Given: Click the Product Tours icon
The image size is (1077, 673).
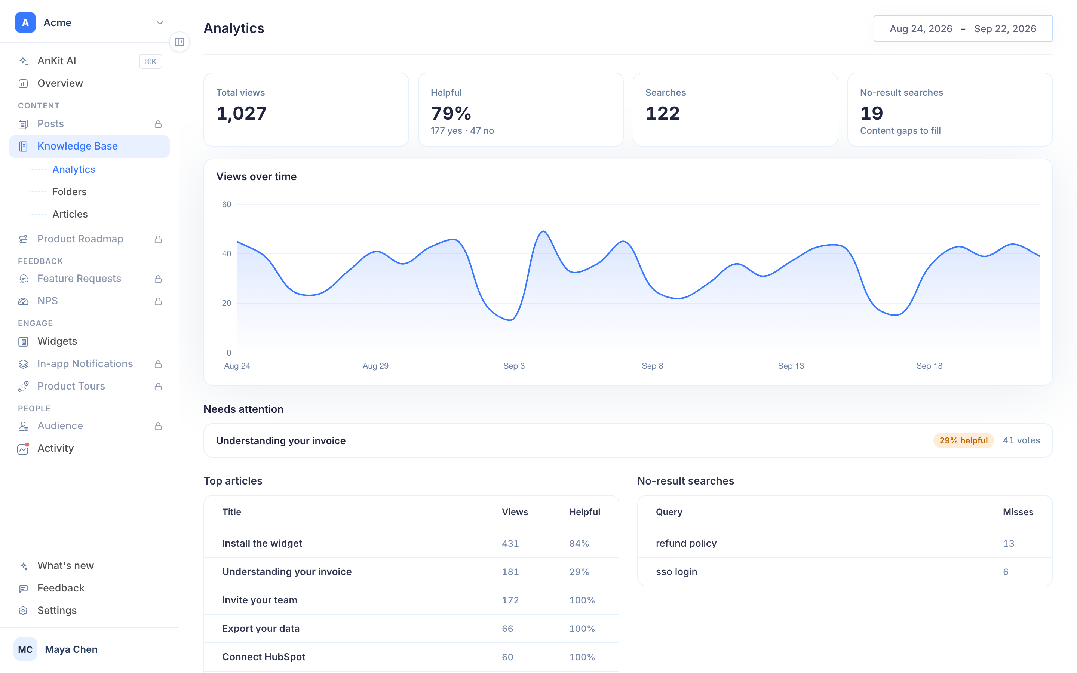Looking at the screenshot, I should (x=24, y=386).
